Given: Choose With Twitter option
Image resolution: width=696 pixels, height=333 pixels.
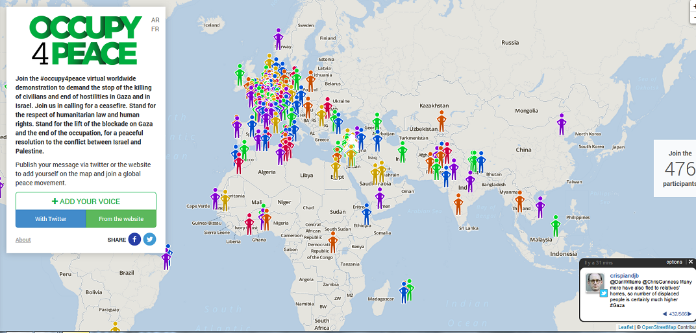Looking at the screenshot, I should (51, 219).
